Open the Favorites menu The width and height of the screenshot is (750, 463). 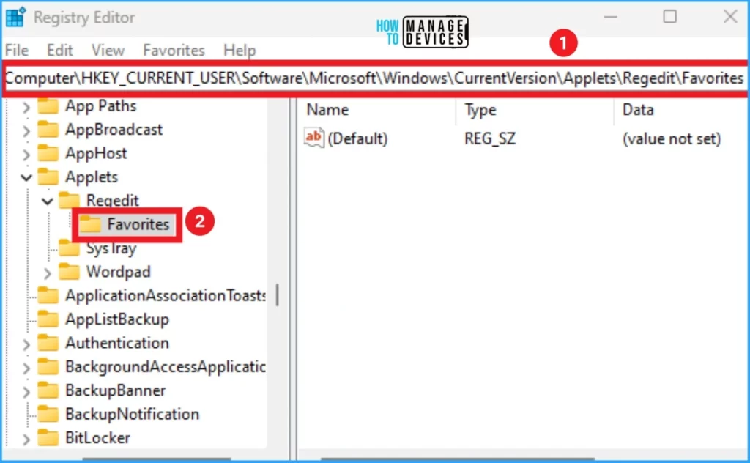coord(174,51)
